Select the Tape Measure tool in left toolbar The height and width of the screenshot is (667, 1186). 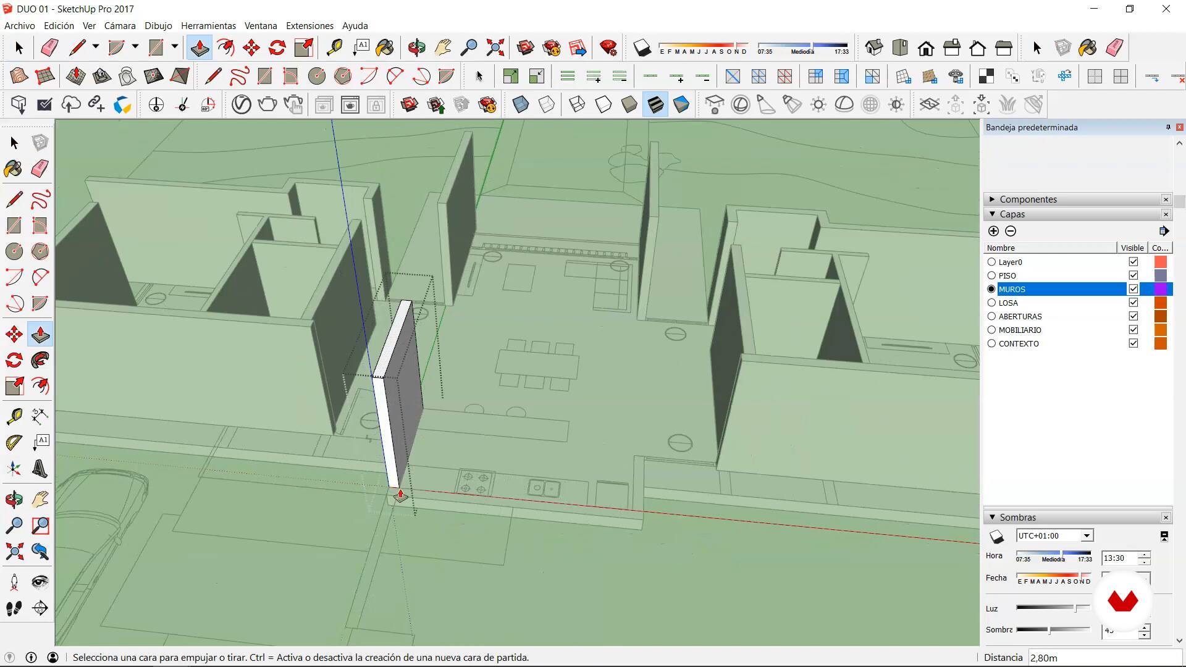pos(14,416)
